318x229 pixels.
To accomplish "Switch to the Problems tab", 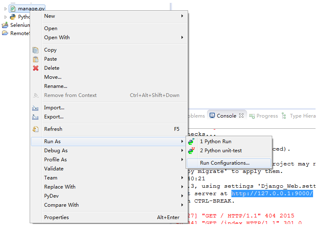I will (x=196, y=116).
